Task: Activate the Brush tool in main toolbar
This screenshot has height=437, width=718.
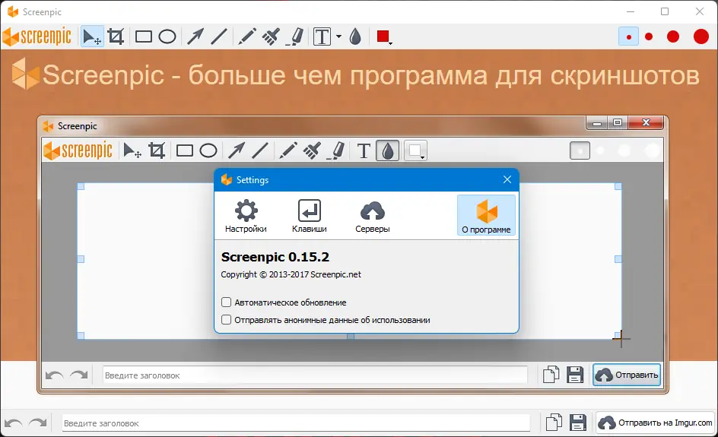Action: [271, 36]
